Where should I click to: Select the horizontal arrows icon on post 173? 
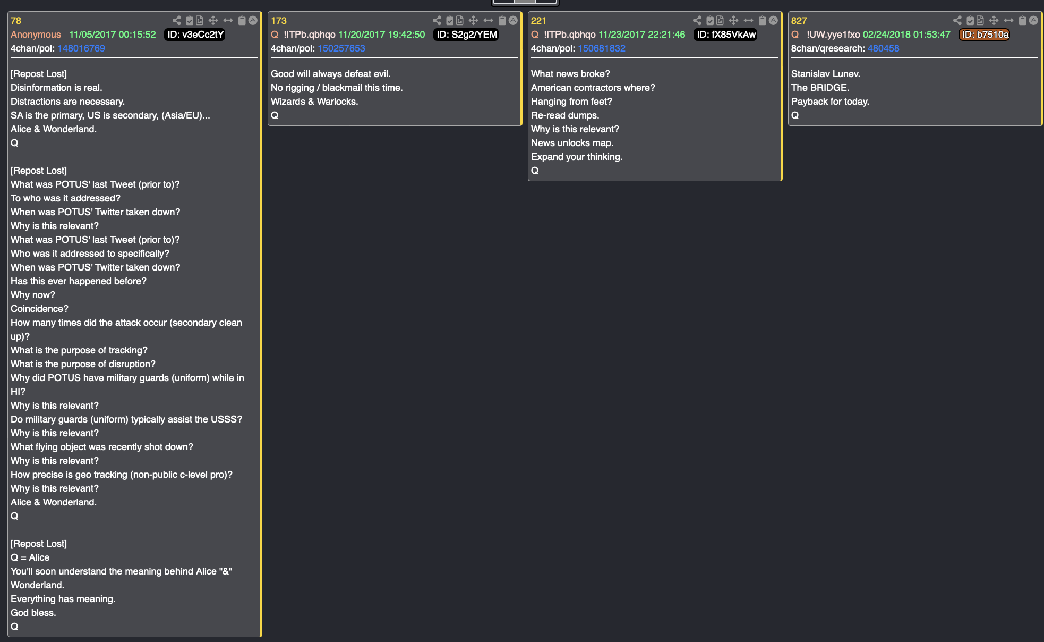pos(488,21)
